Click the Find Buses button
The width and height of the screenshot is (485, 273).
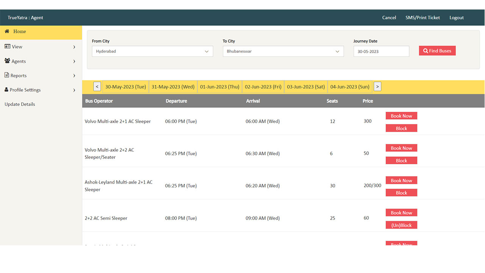pyautogui.click(x=437, y=51)
